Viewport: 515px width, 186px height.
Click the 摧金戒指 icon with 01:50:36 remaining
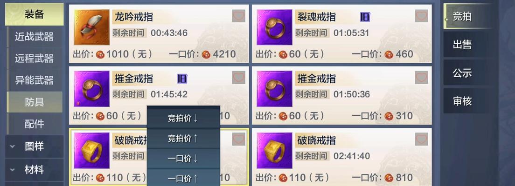pos(275,89)
